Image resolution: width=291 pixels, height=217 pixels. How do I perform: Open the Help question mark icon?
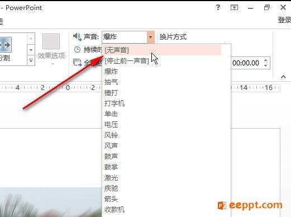[218, 7]
